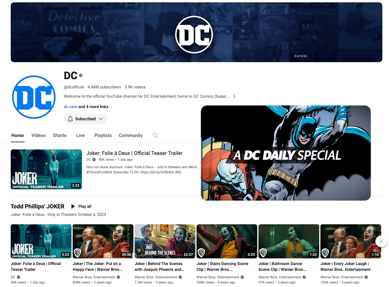Screen dimensions: 389x287
Task: Click the DC channel avatar logo
Action: pos(34,97)
